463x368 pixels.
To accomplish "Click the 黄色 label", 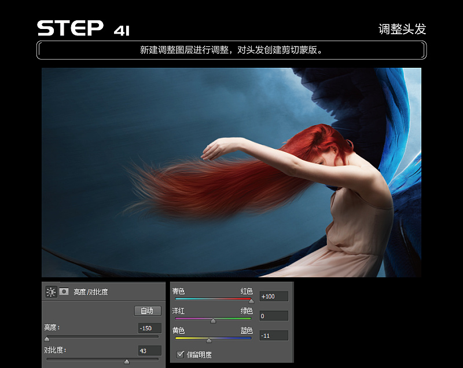I will [178, 330].
